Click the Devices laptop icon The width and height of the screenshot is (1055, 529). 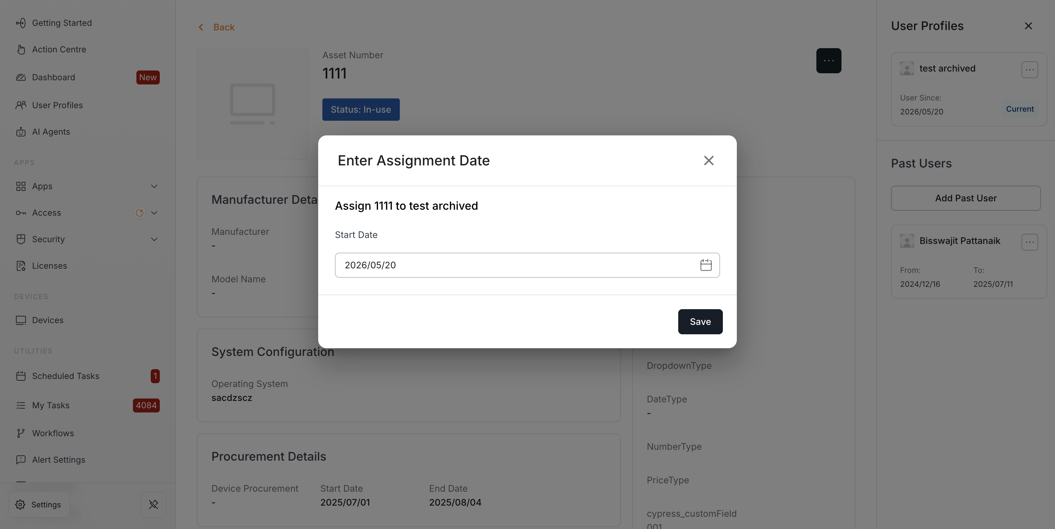(21, 320)
